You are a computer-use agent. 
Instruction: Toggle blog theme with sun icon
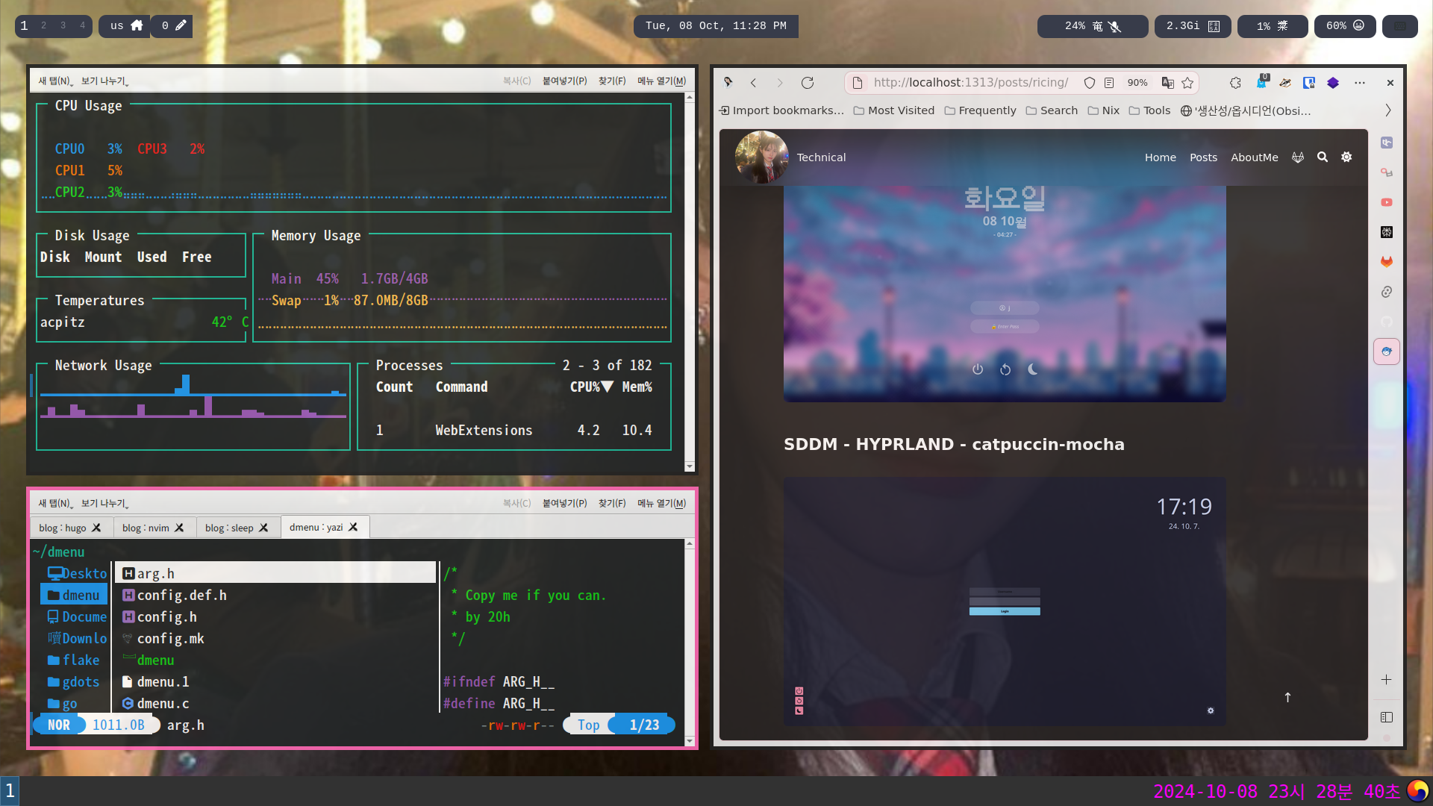pyautogui.click(x=1346, y=157)
